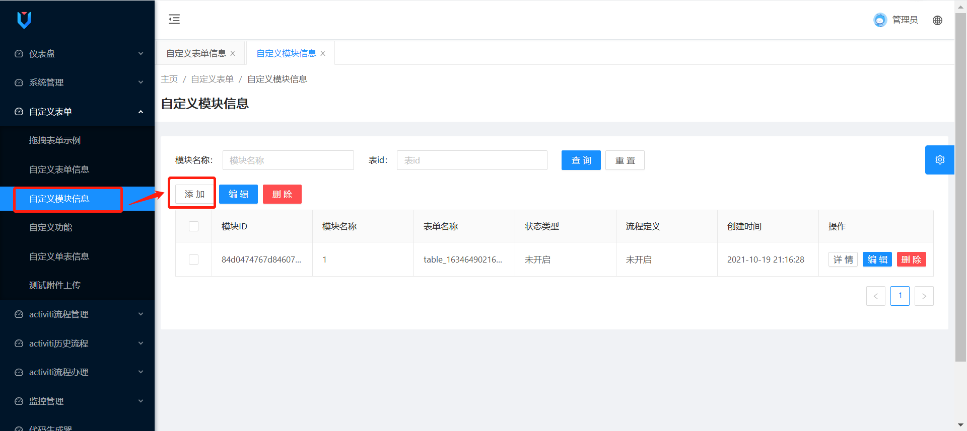Click the 创建时间 cell 2021-10-19 21:16:28
This screenshot has width=967, height=431.
[766, 260]
